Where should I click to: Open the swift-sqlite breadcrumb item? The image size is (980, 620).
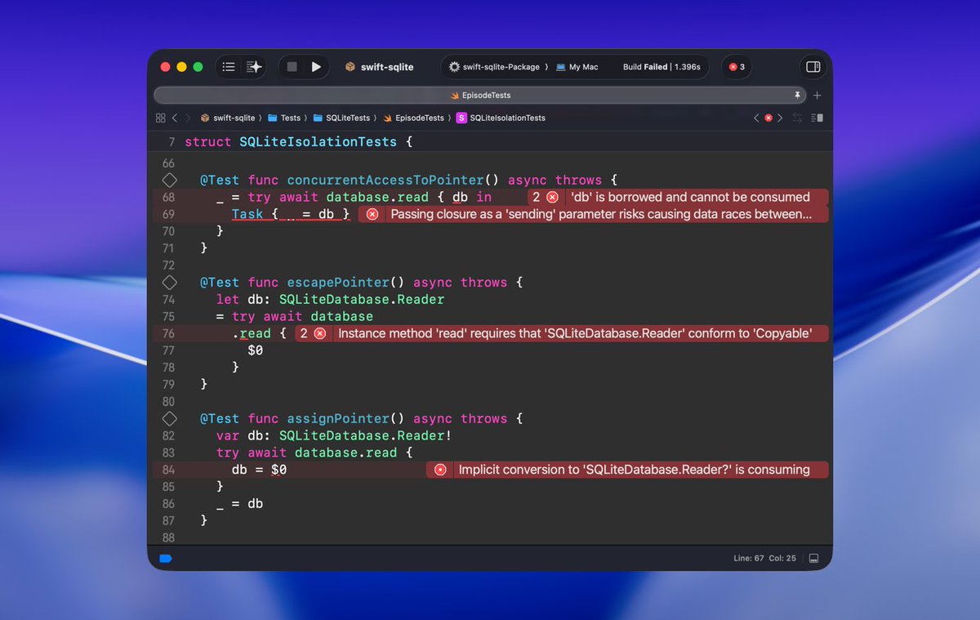coord(228,118)
